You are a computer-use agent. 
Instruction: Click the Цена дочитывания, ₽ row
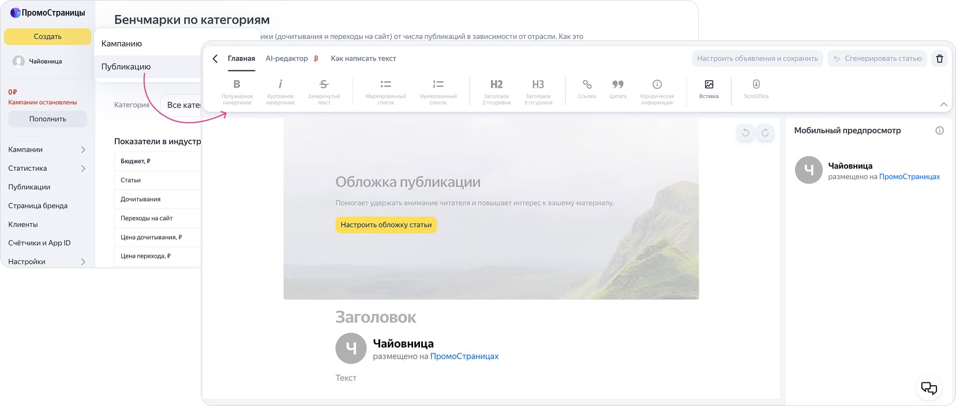point(158,237)
